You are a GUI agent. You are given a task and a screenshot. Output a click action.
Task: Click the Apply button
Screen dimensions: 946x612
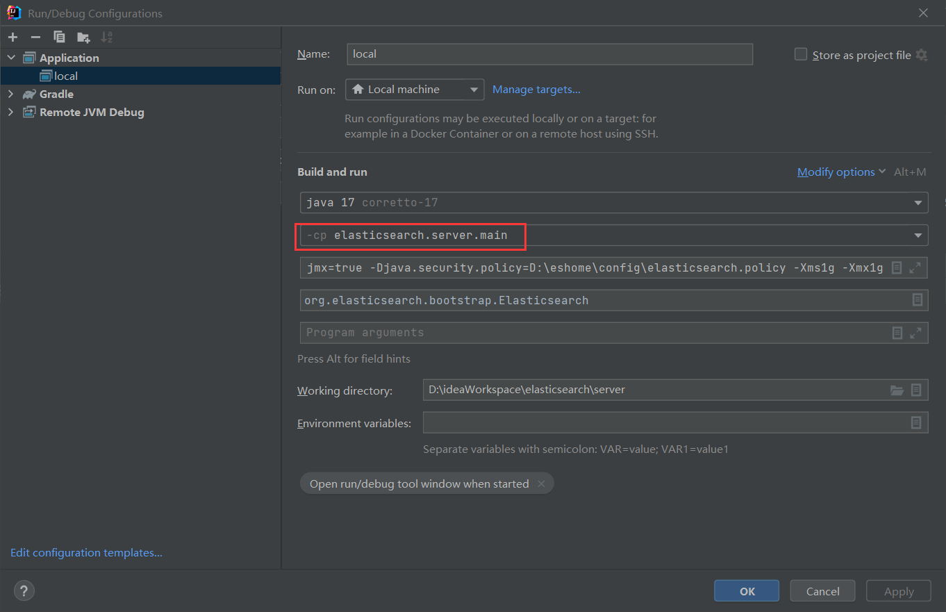pyautogui.click(x=899, y=591)
